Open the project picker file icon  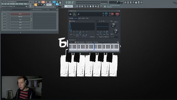click(x=90, y=6)
